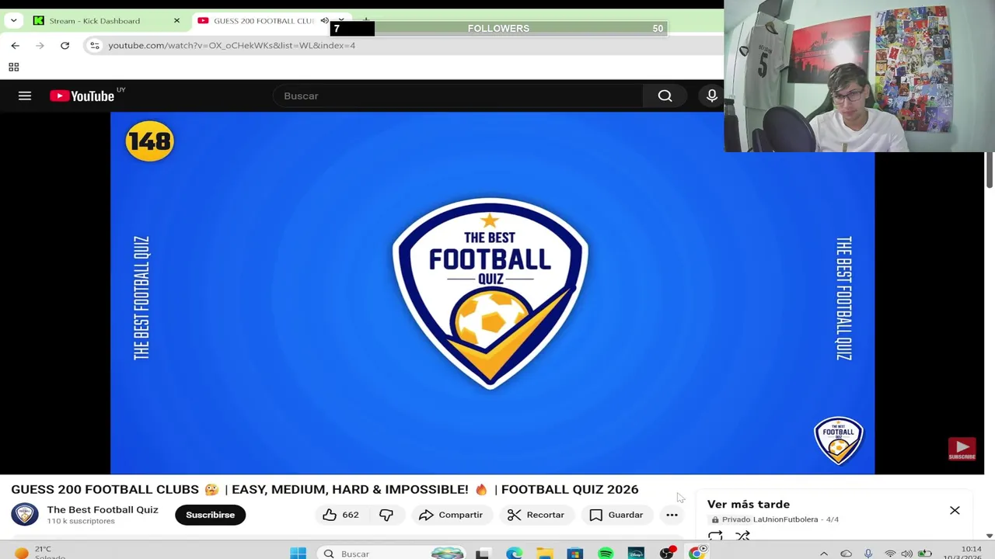Click the 110 k suscriptores count
Image resolution: width=995 pixels, height=559 pixels.
coord(81,521)
